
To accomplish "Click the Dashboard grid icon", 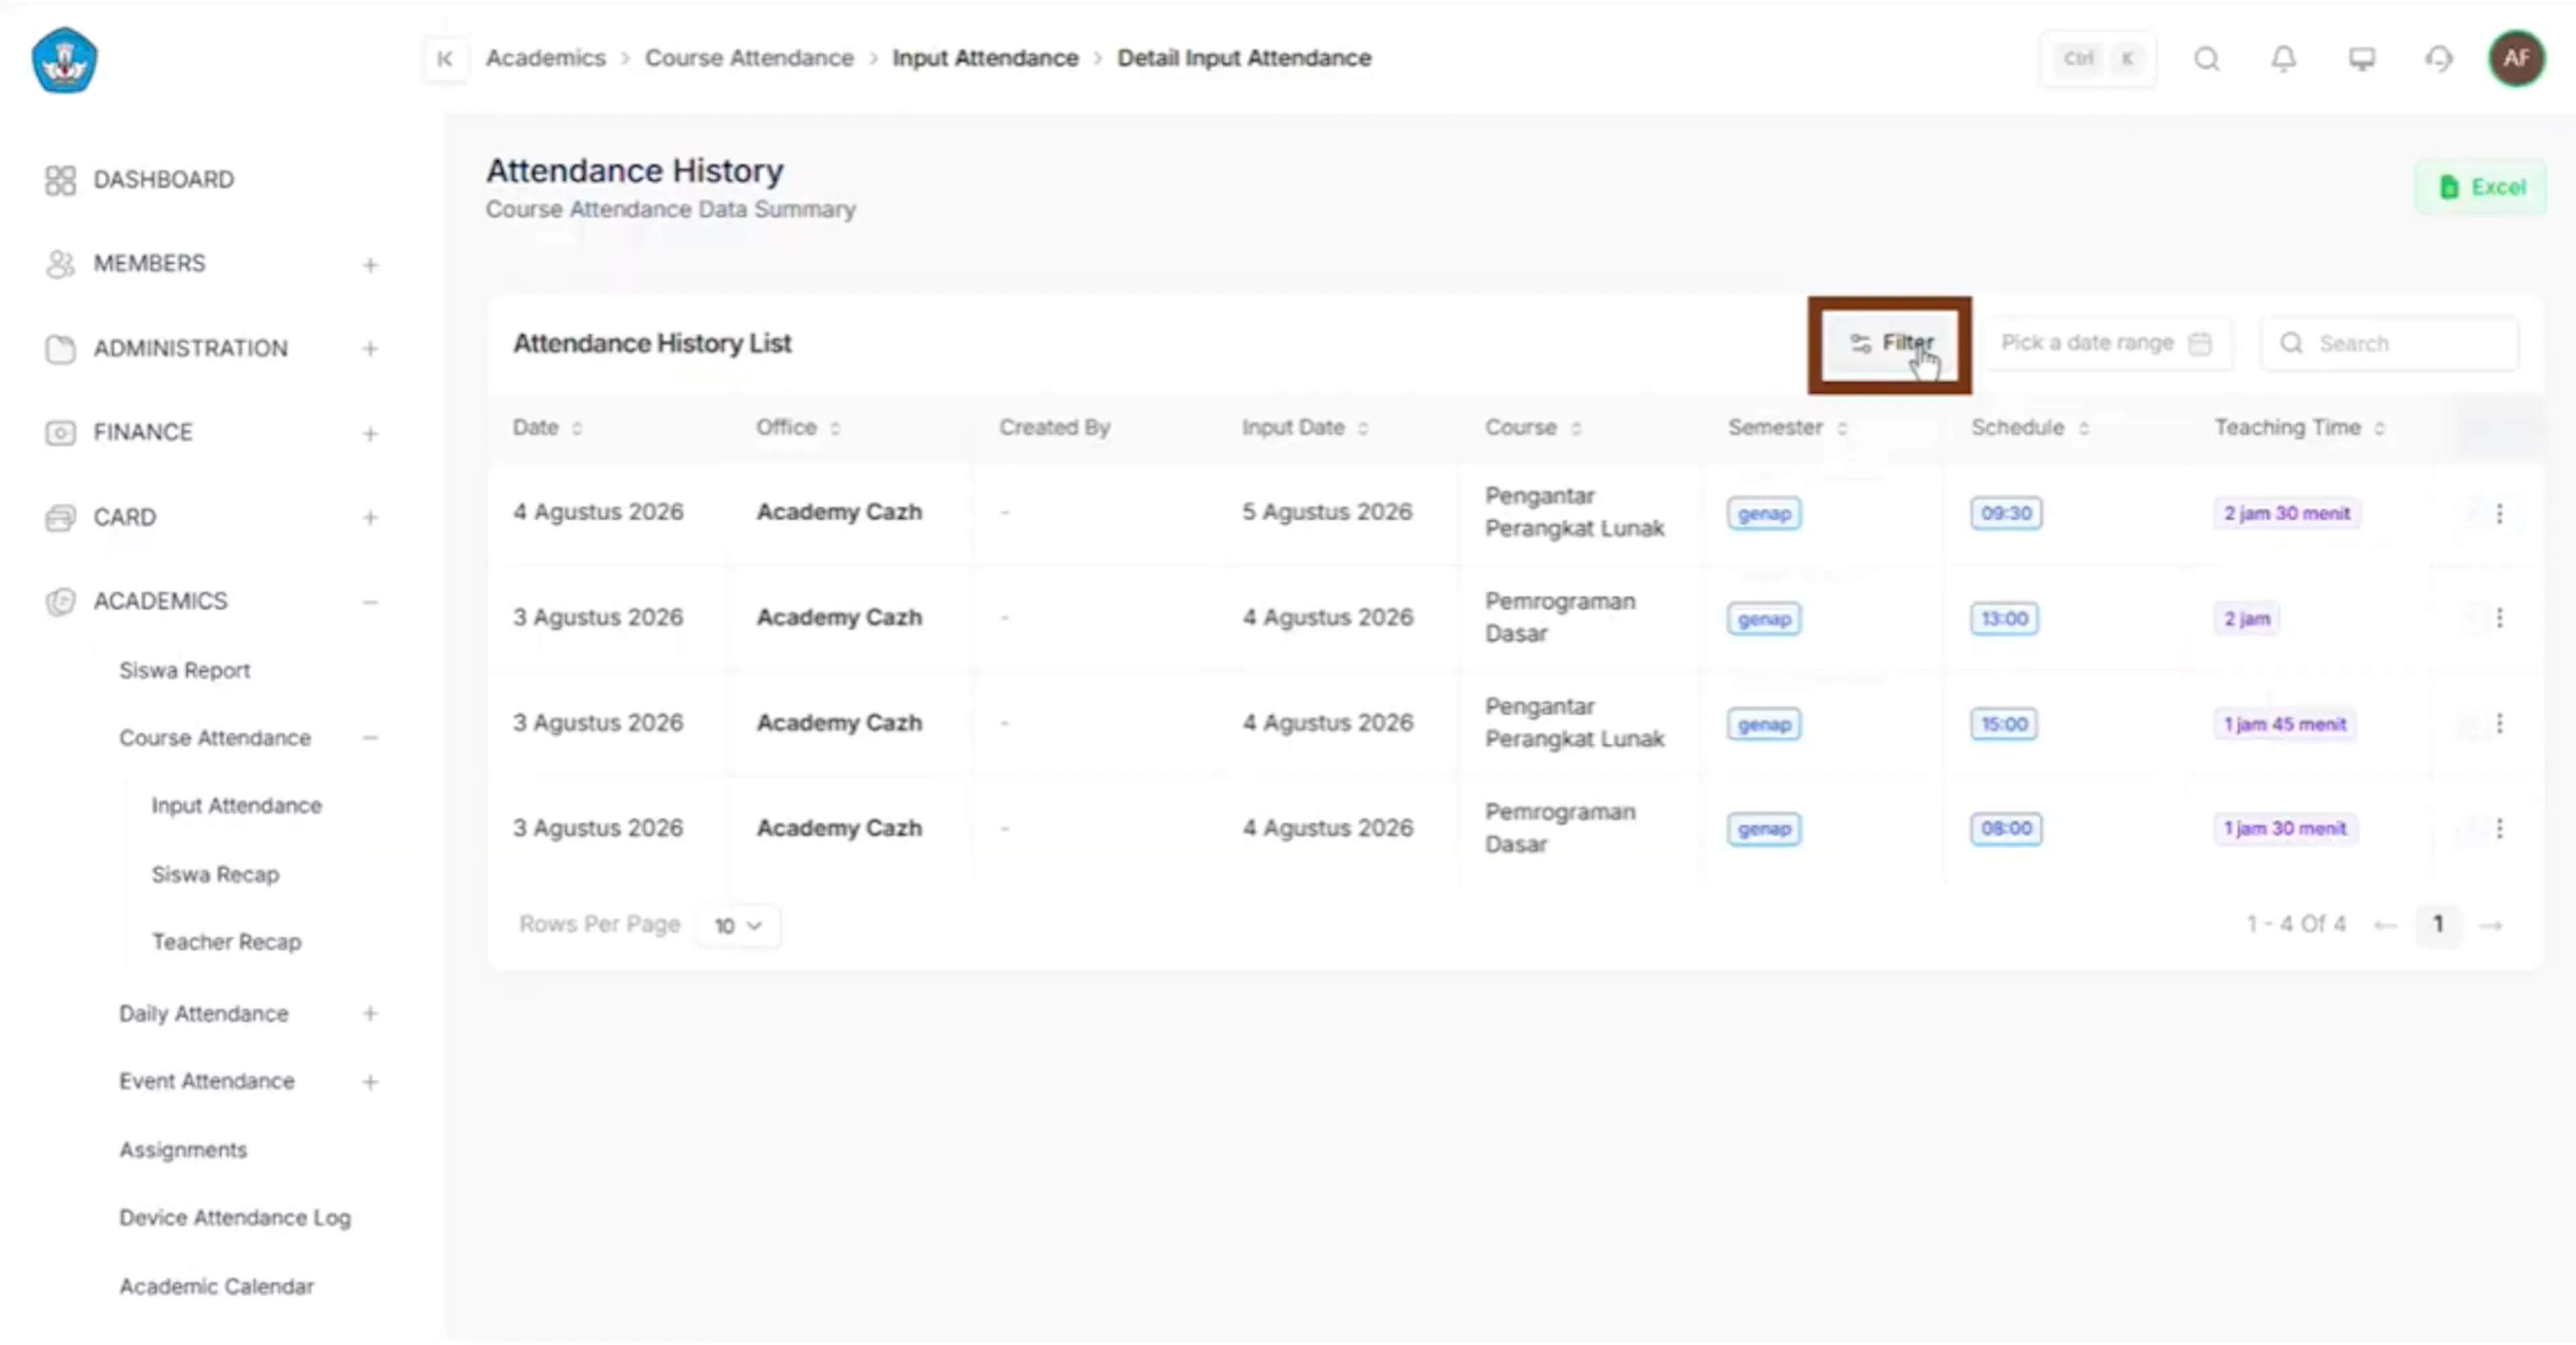I will click(x=60, y=180).
